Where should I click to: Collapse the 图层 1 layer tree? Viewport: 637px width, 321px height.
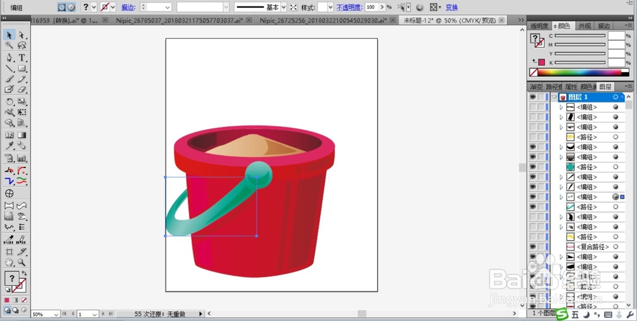click(x=554, y=97)
